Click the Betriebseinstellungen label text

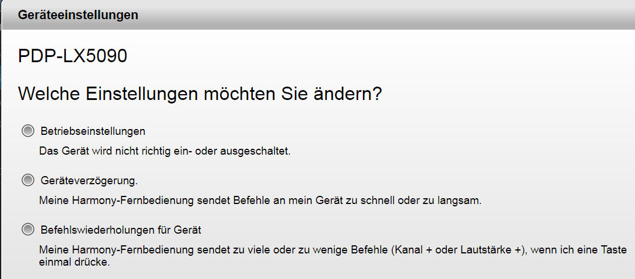[x=93, y=131]
